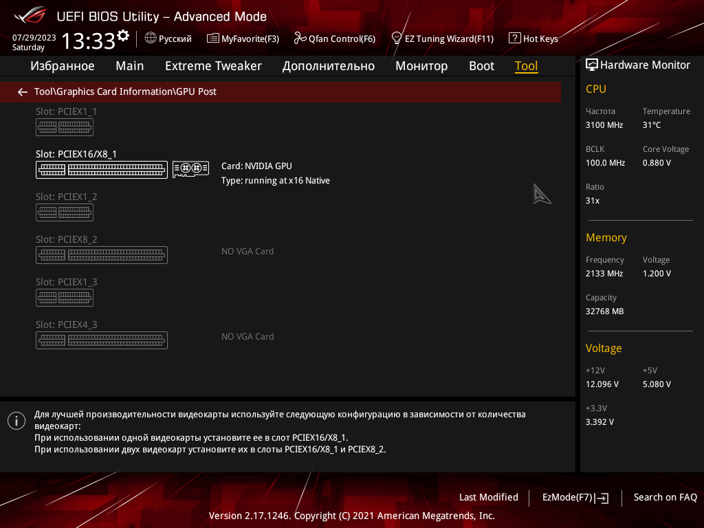Click the ROG logo in the header
The width and height of the screenshot is (704, 528).
[30, 16]
